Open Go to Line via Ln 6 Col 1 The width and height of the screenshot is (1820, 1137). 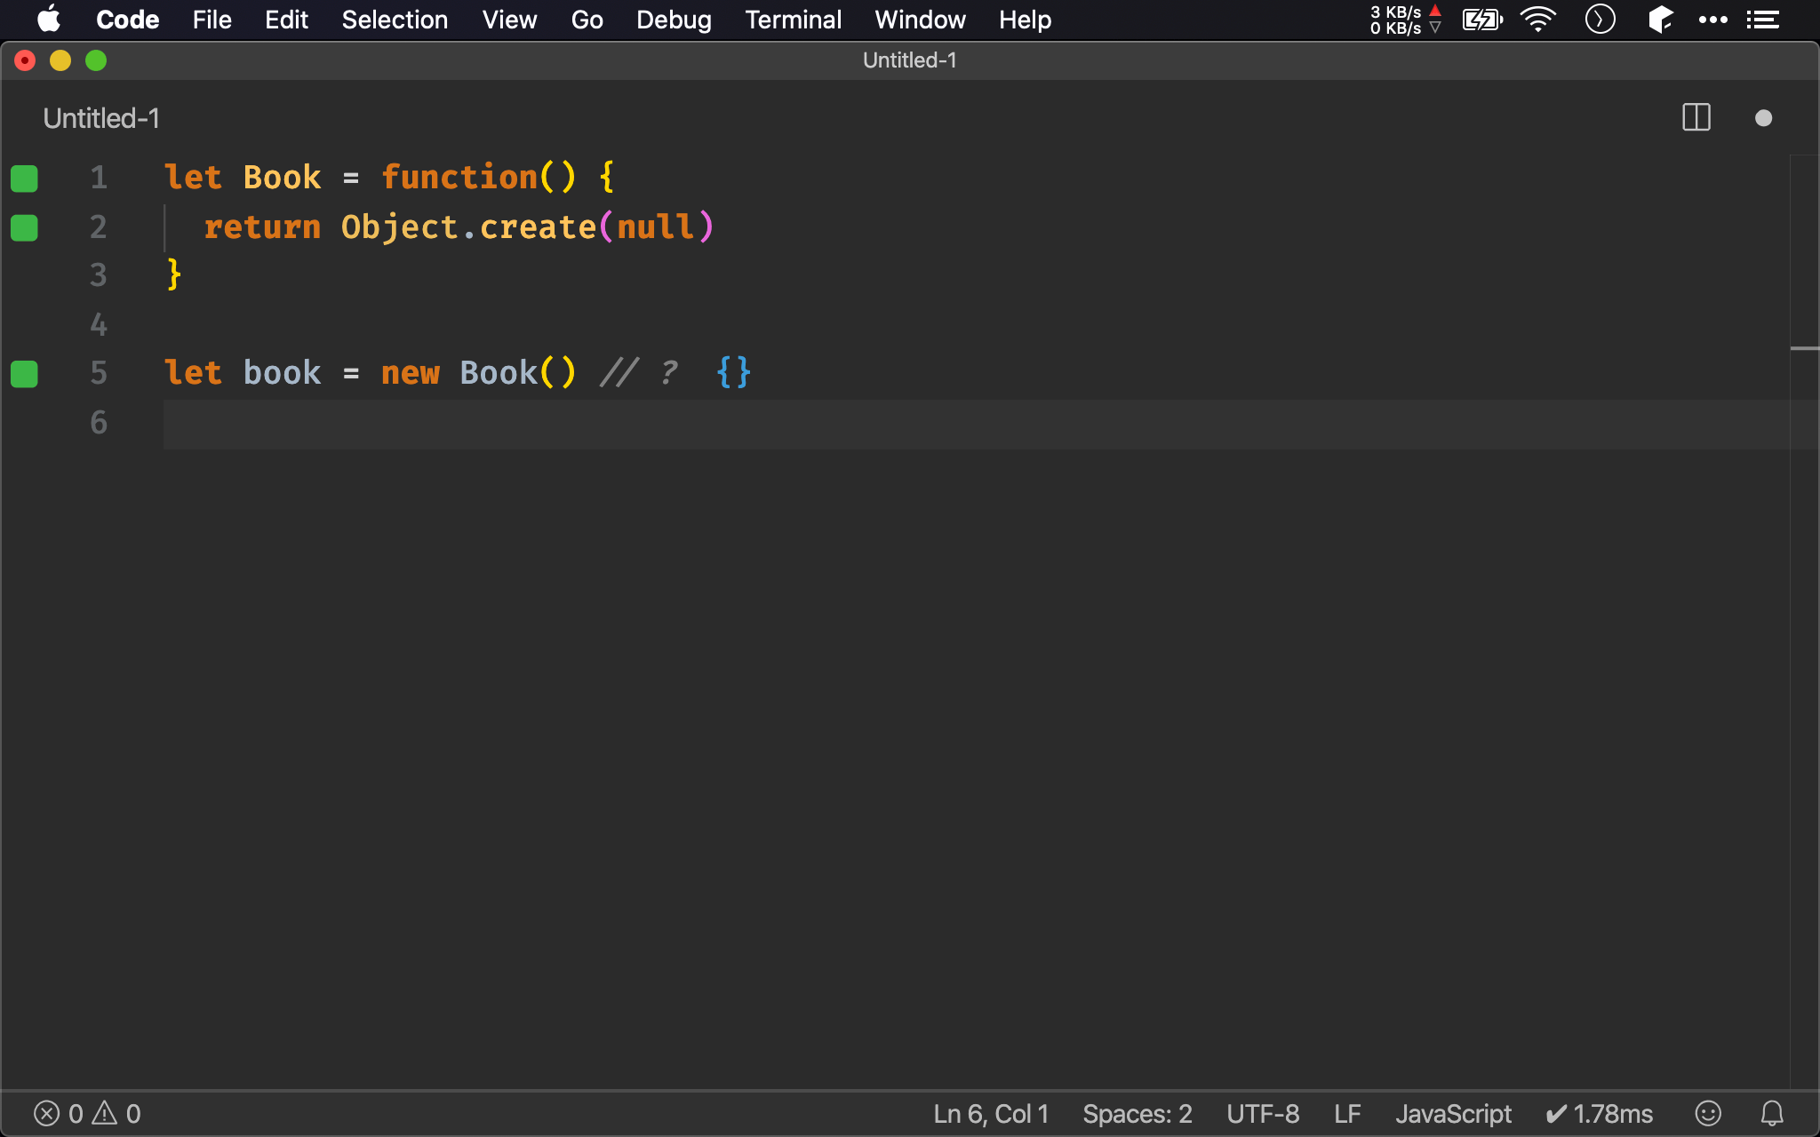tap(990, 1113)
